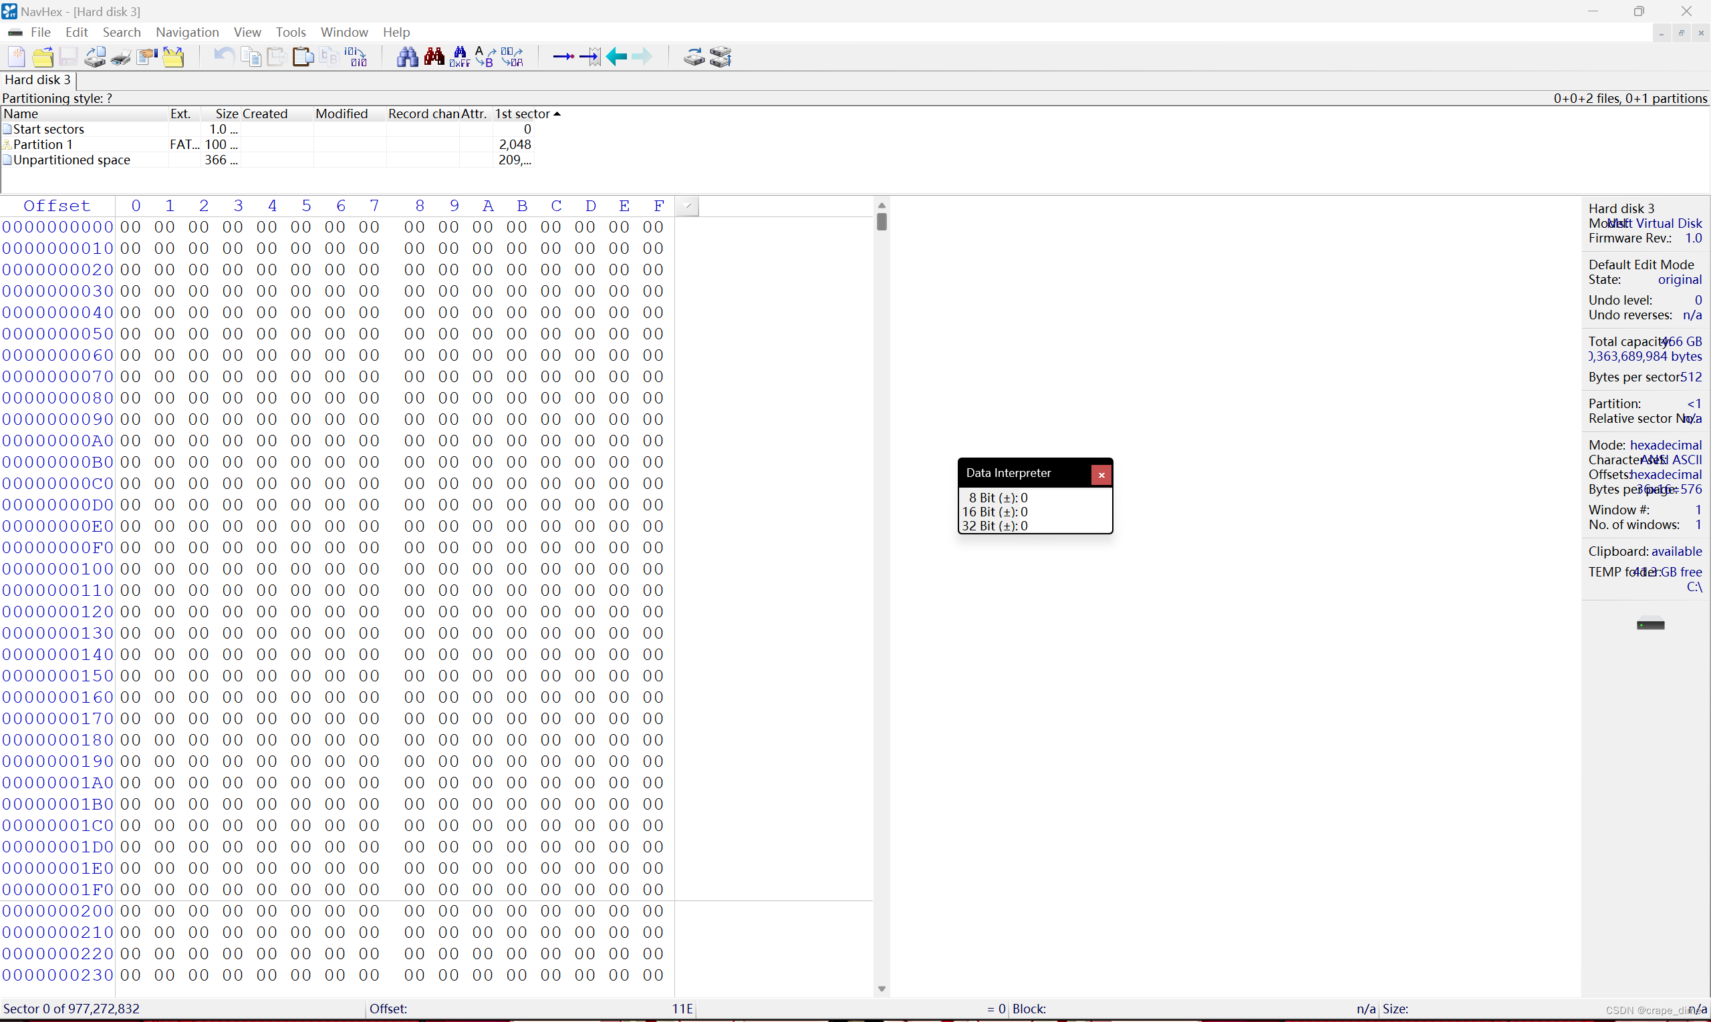Open the Tools menu
This screenshot has height=1022, width=1711.
[290, 32]
